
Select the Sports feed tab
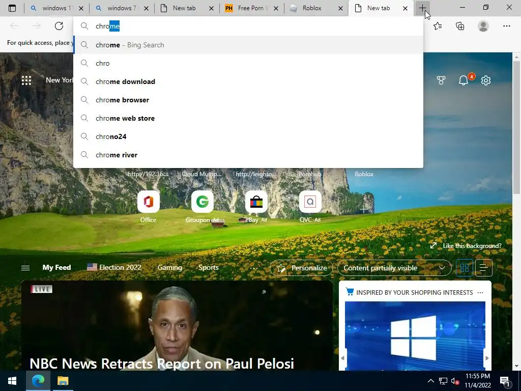click(208, 267)
